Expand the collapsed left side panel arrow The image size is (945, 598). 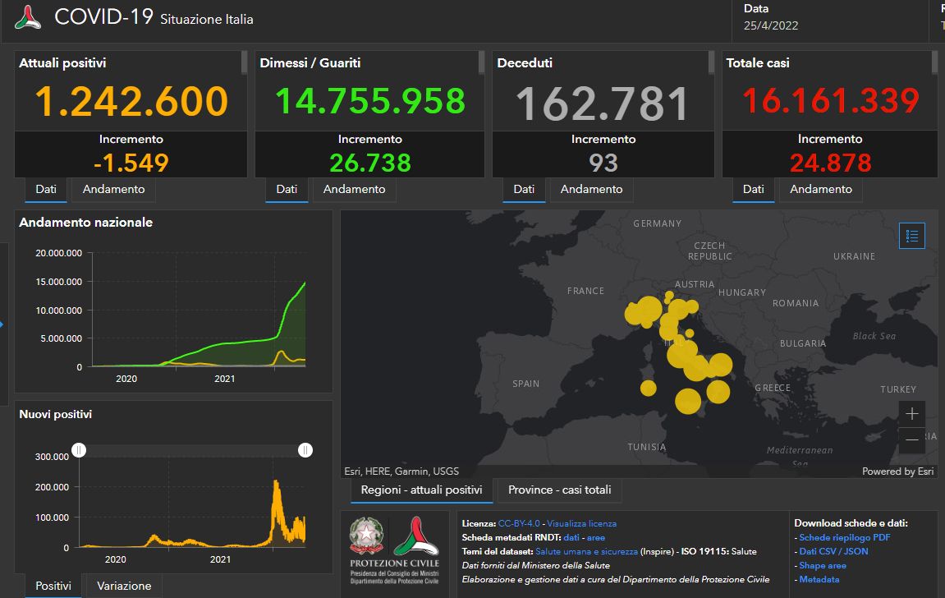tap(2, 324)
